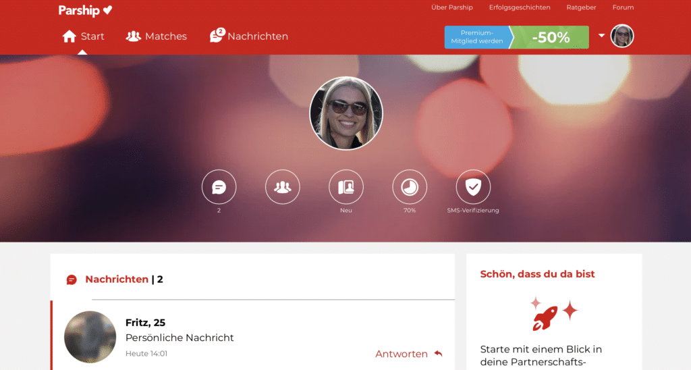Click the large central profile photo
Image resolution: width=691 pixels, height=370 pixels.
tap(346, 113)
